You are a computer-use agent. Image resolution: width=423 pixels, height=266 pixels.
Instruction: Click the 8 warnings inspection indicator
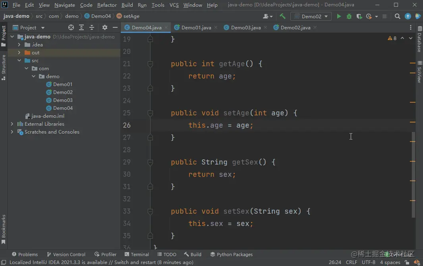pos(392,38)
